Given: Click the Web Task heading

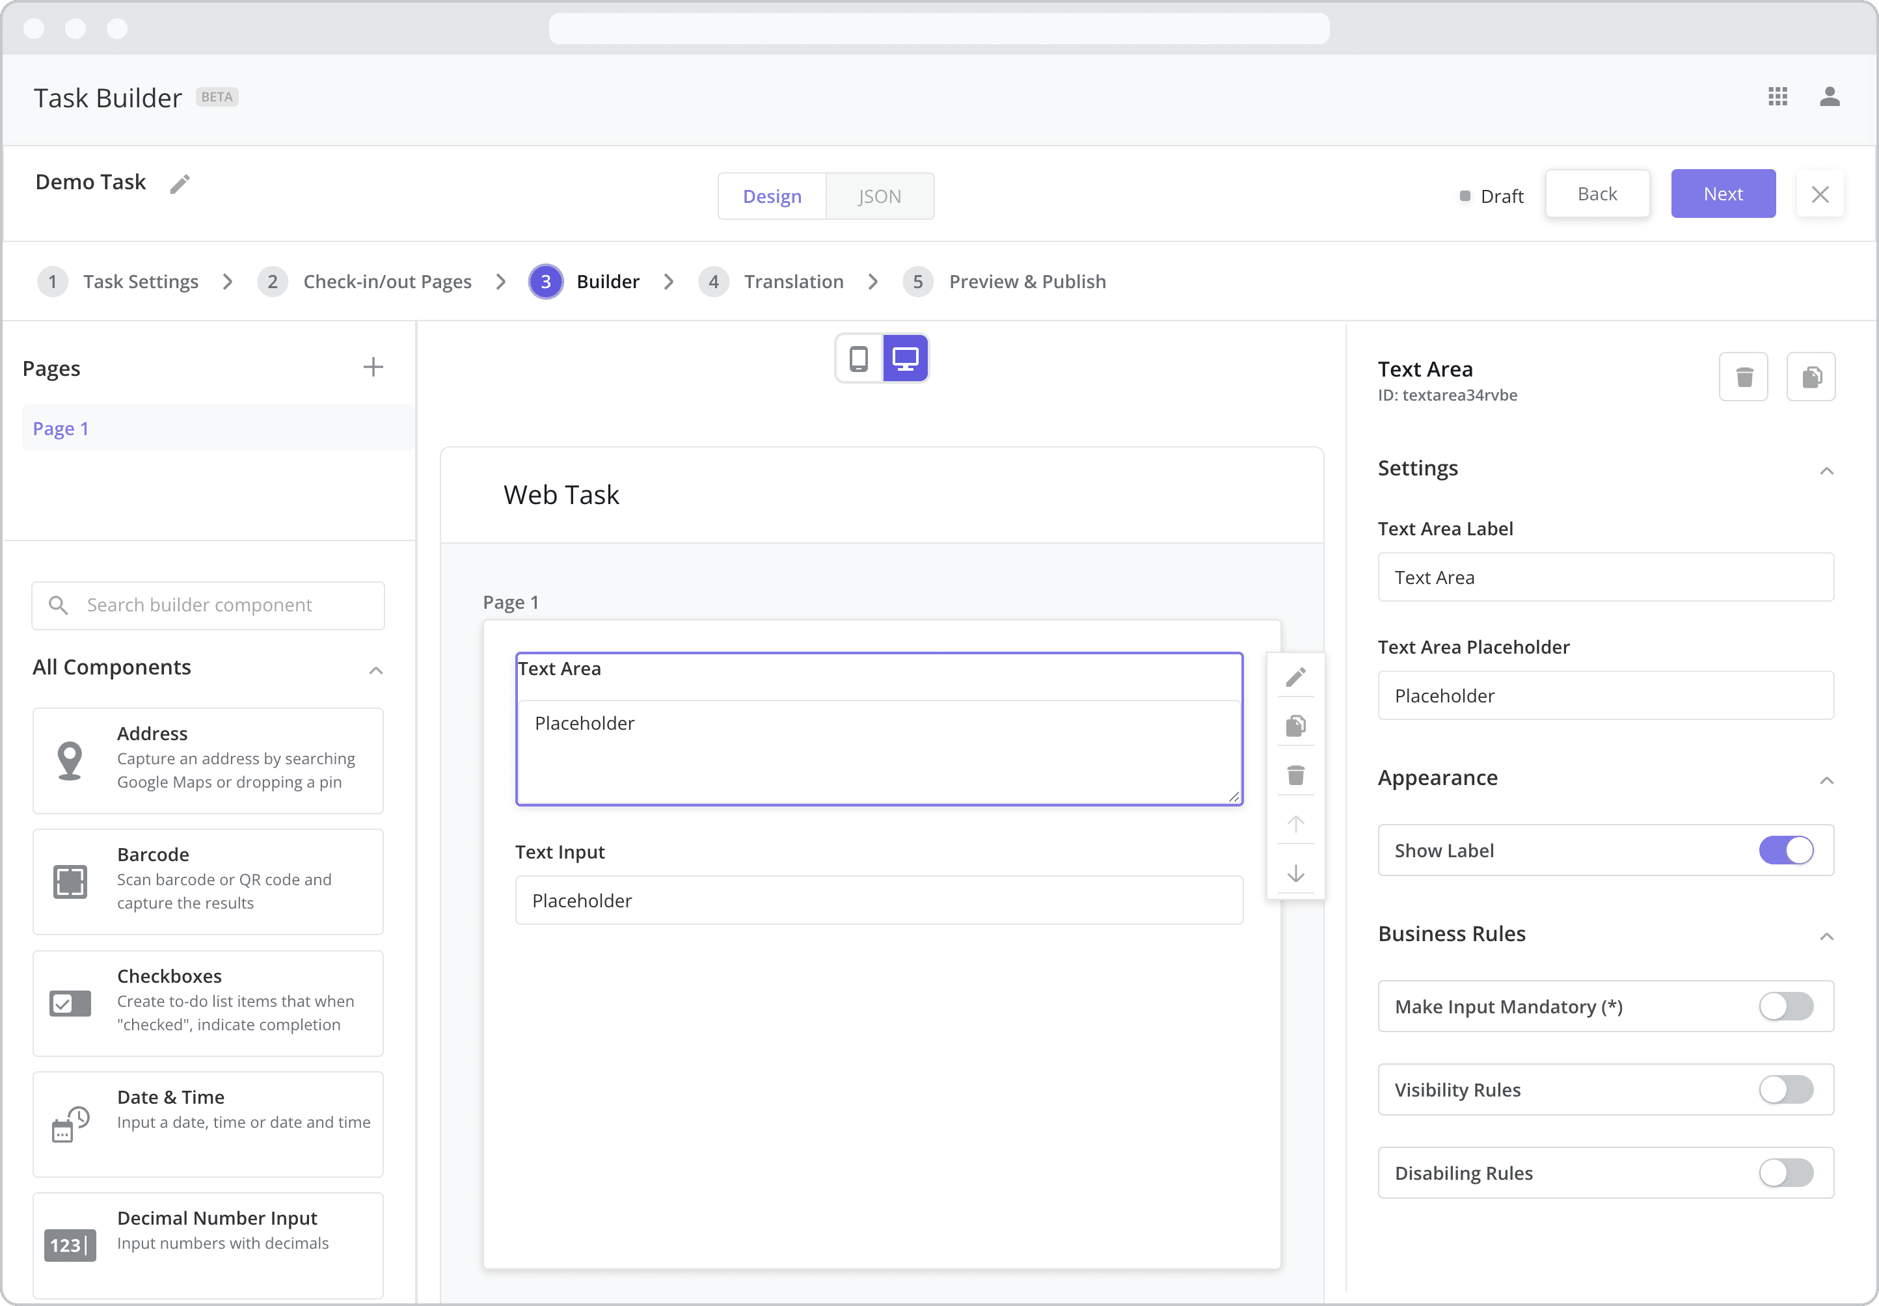Looking at the screenshot, I should click(x=561, y=495).
